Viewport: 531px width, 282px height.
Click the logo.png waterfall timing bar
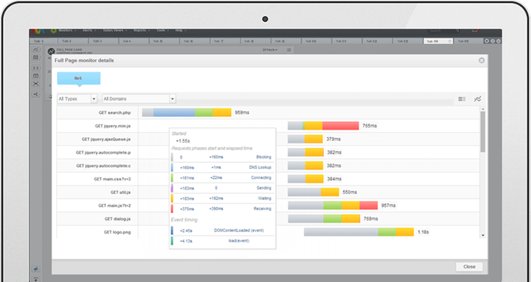[x=359, y=232]
